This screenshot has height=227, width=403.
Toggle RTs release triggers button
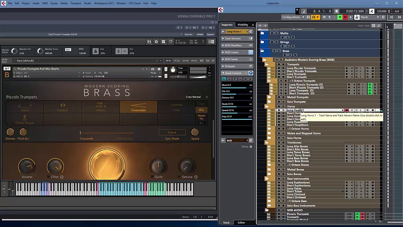click(x=201, y=110)
